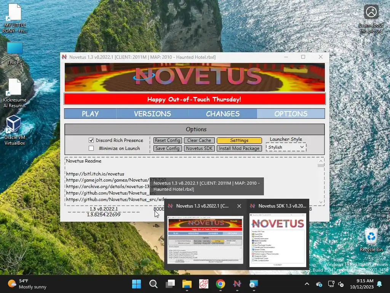Image resolution: width=390 pixels, height=293 pixels.
Task: Select the Novetus SDK preview thumbnail
Action: (278, 240)
